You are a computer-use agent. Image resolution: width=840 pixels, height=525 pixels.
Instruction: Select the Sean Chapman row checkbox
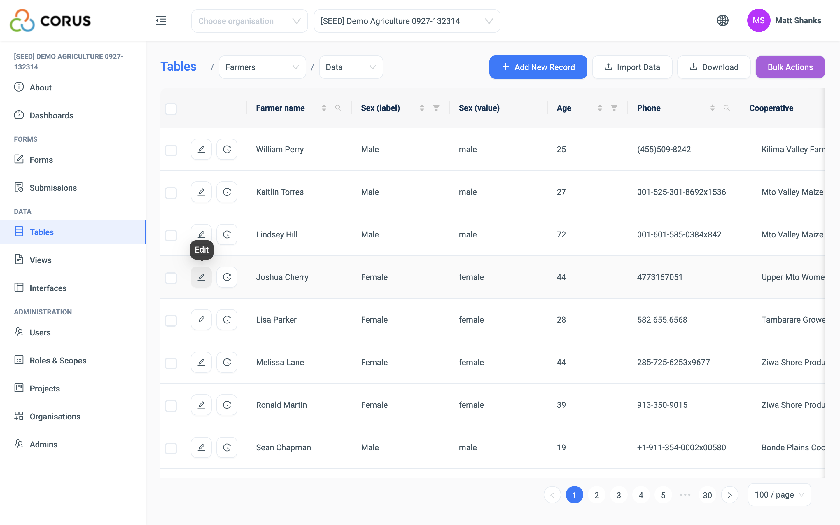(x=171, y=448)
